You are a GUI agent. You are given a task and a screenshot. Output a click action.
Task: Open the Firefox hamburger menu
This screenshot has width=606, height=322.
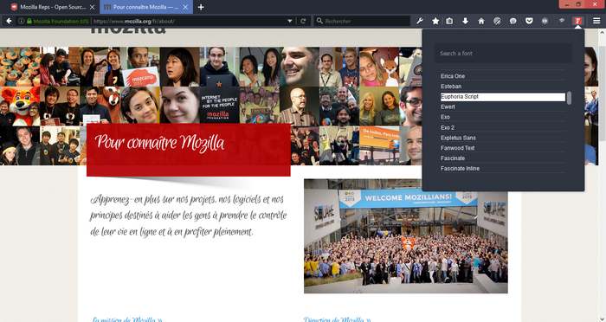pyautogui.click(x=596, y=21)
